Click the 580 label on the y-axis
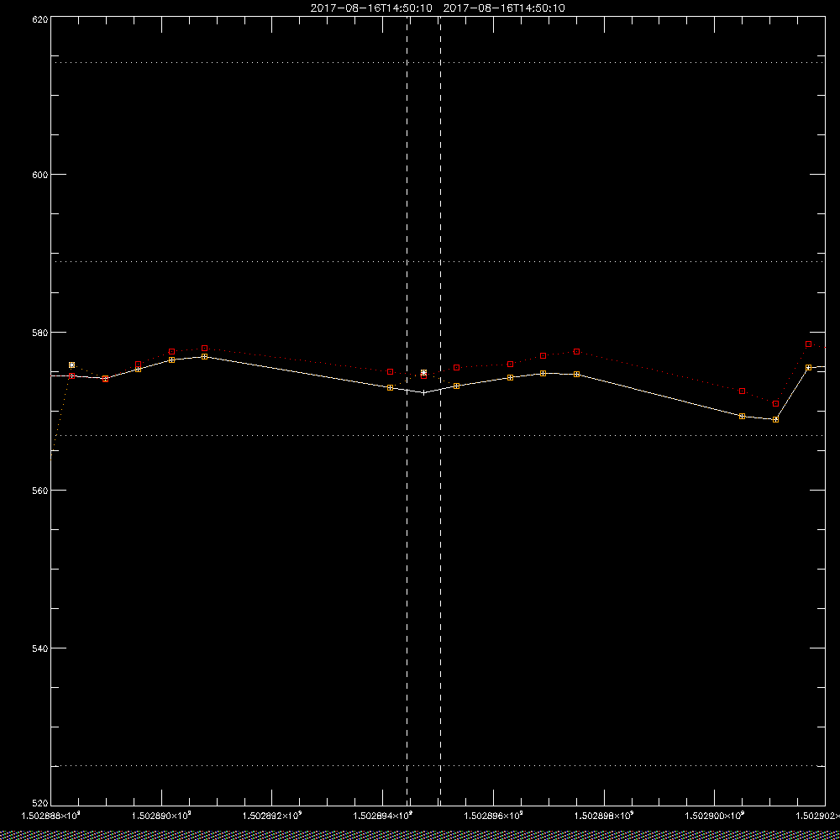 (x=40, y=333)
